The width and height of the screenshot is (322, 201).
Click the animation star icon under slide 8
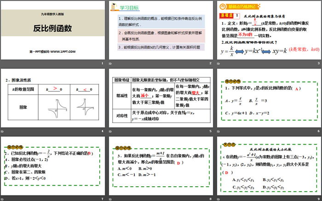(110, 199)
